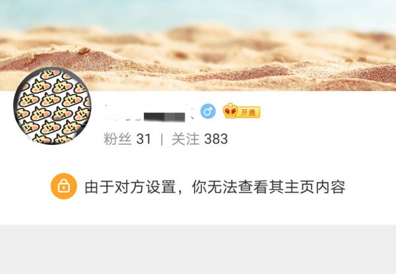Click the follower count 31
Viewport: 396px width, 274px height.
144,139
